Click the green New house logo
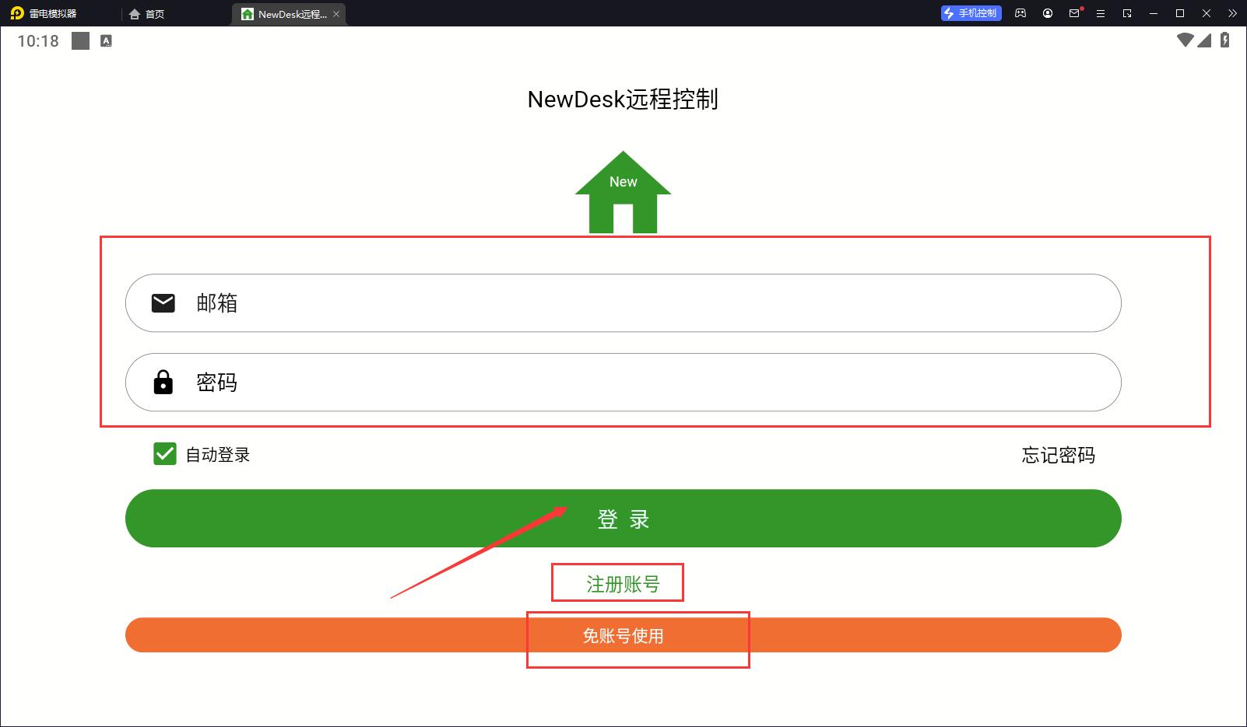The image size is (1247, 727). (x=623, y=192)
